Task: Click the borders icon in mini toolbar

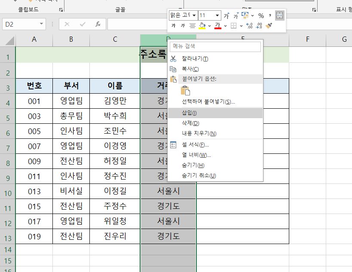Action: [233, 26]
